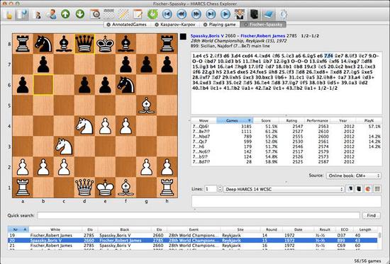
Task: Jump to the end of the game
Action: [x=211, y=14]
